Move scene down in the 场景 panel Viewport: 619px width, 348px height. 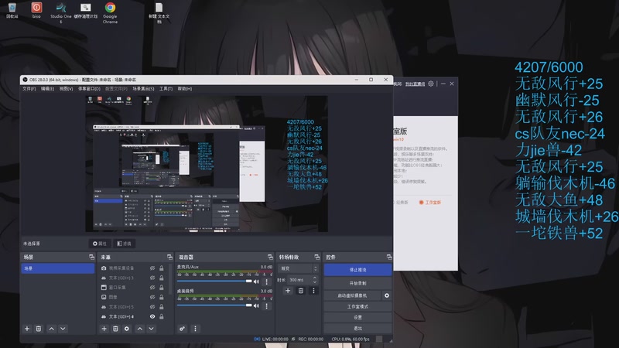pos(63,329)
